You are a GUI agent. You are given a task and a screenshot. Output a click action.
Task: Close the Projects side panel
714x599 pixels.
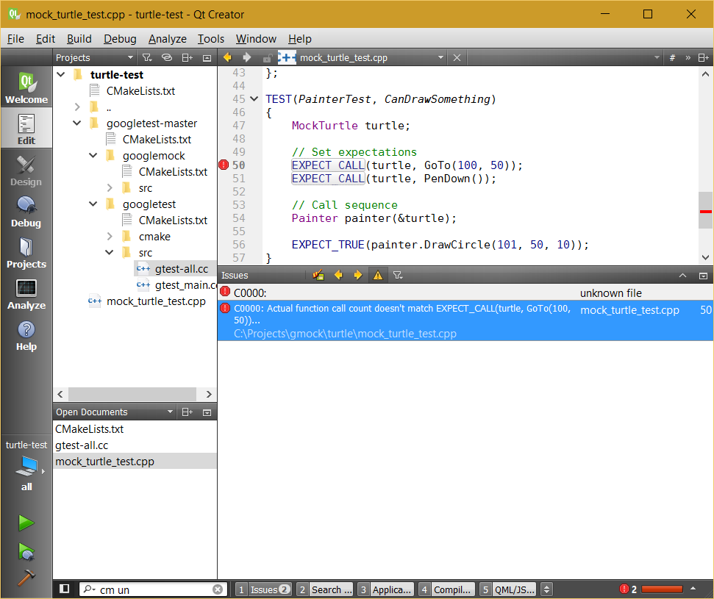pos(207,58)
